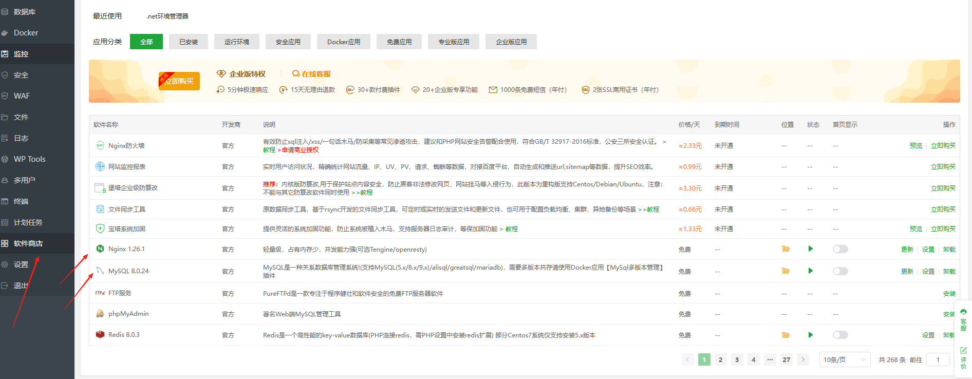Select the 专业版应用 category tab
This screenshot has height=379, width=972.
(454, 42)
